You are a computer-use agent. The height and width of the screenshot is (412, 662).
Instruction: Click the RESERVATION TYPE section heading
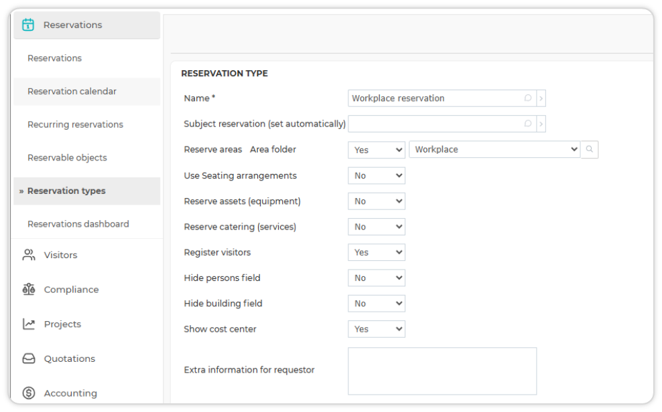(x=224, y=74)
